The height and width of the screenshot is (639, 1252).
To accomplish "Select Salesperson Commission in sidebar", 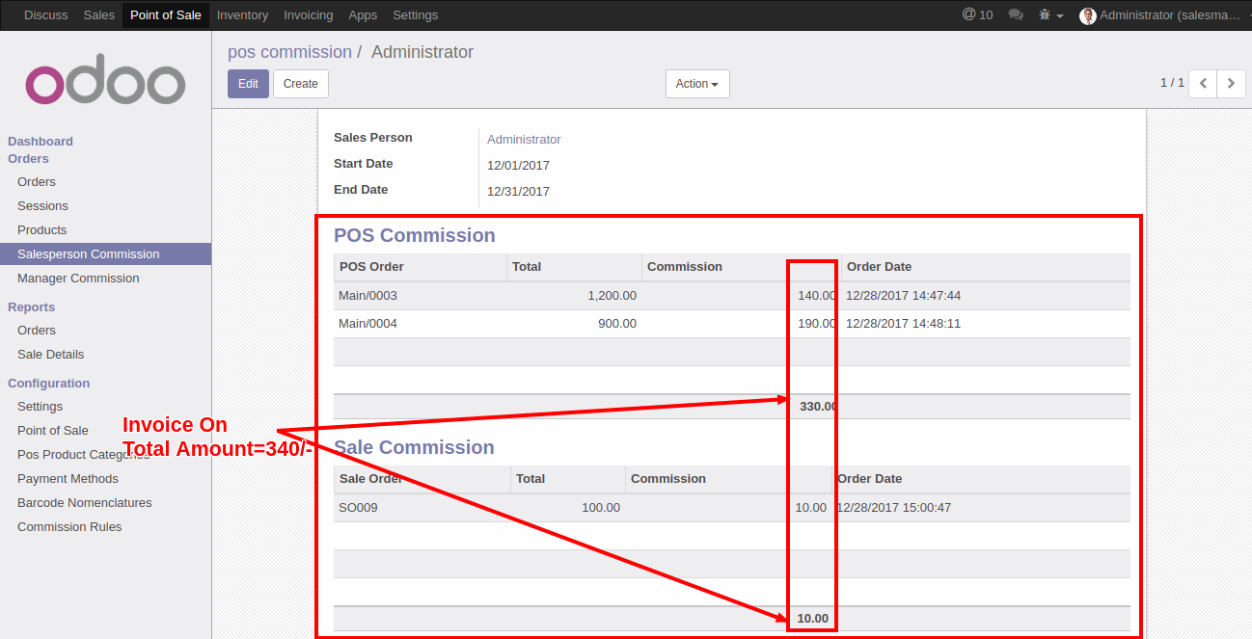I will (x=105, y=254).
